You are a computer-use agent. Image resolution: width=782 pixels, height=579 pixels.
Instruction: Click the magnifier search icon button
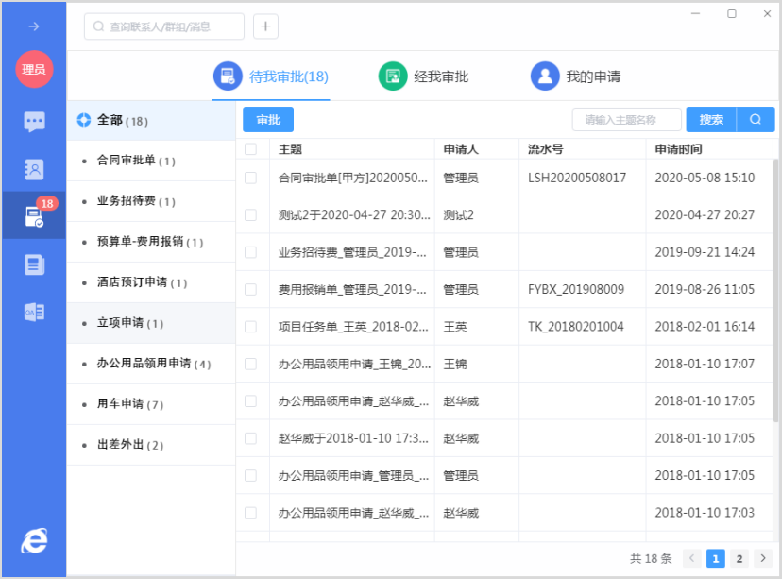pos(756,119)
